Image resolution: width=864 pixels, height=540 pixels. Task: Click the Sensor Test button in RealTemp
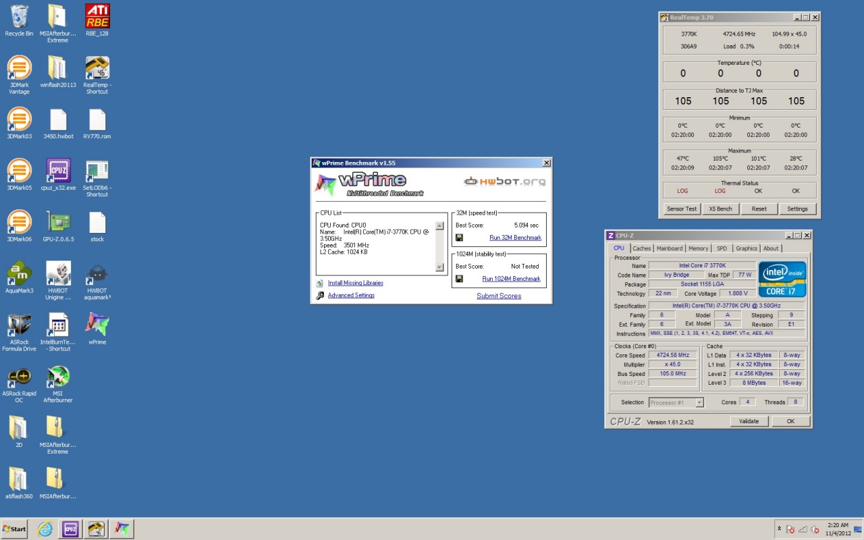pyautogui.click(x=682, y=209)
